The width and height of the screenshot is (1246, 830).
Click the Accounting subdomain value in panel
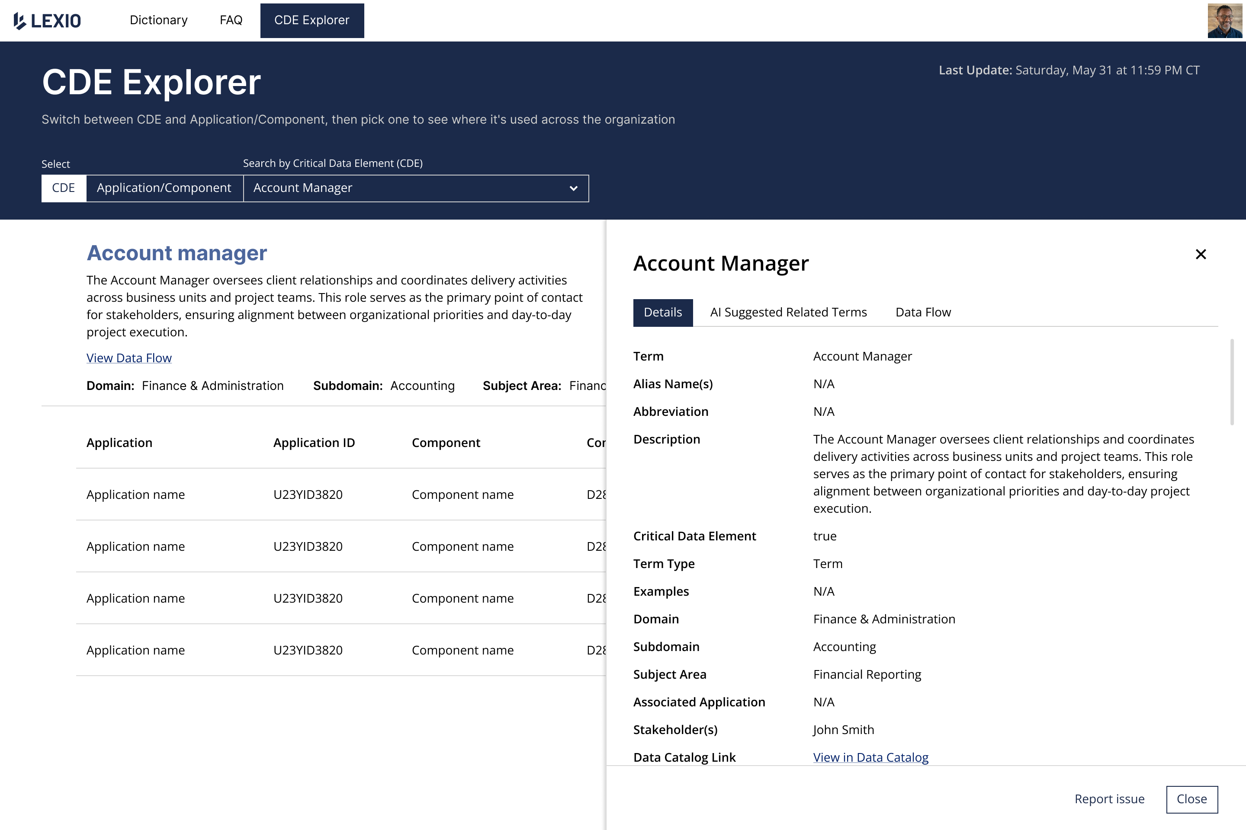click(845, 647)
